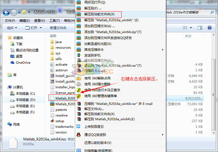Open the 文件(F) menu
Screen dimensions: 218x152
(x=10, y=21)
